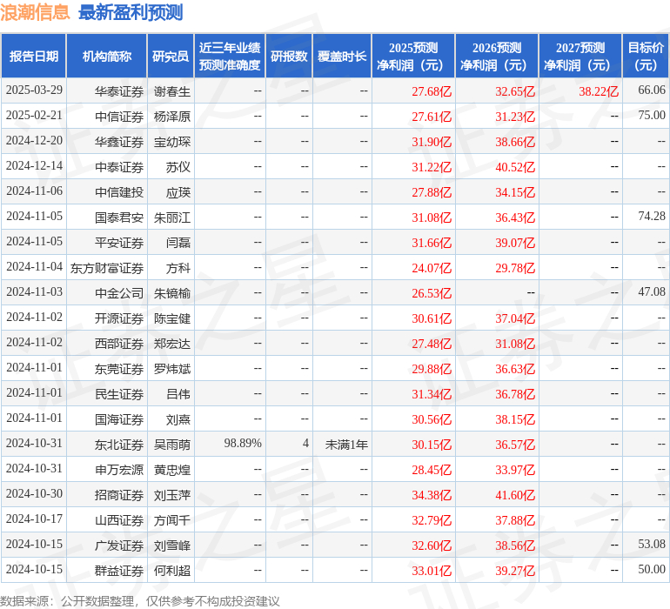Click the 24.07亿 forecast in 东方财富证券 row

[432, 268]
